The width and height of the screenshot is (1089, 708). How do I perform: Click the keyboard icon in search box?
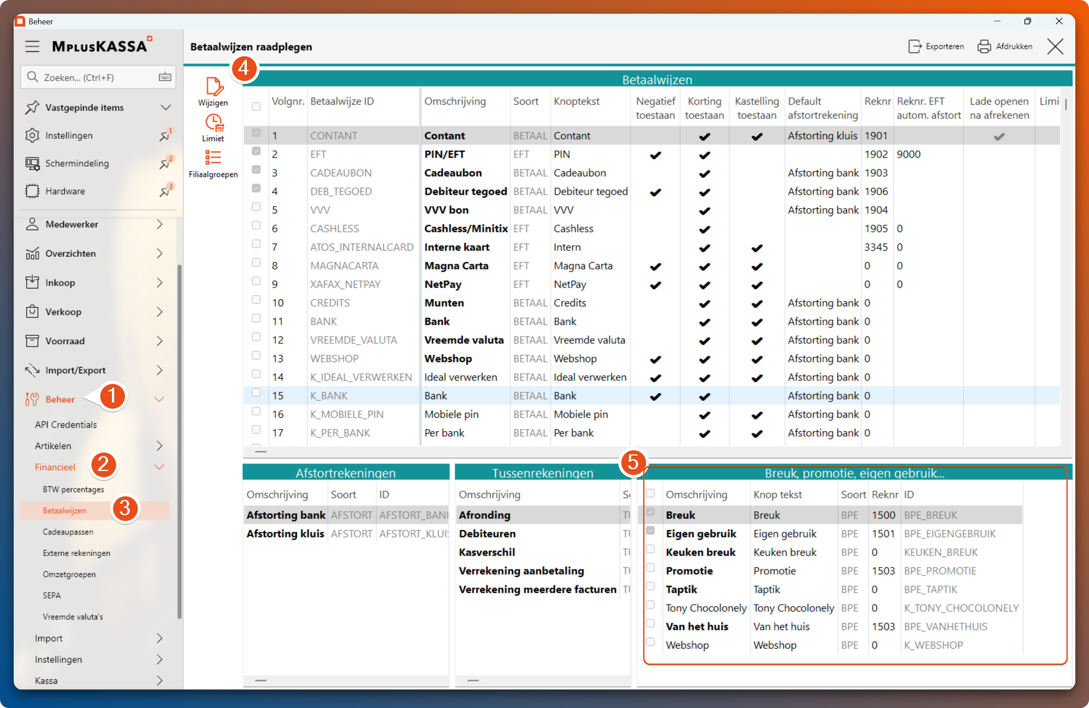165,77
